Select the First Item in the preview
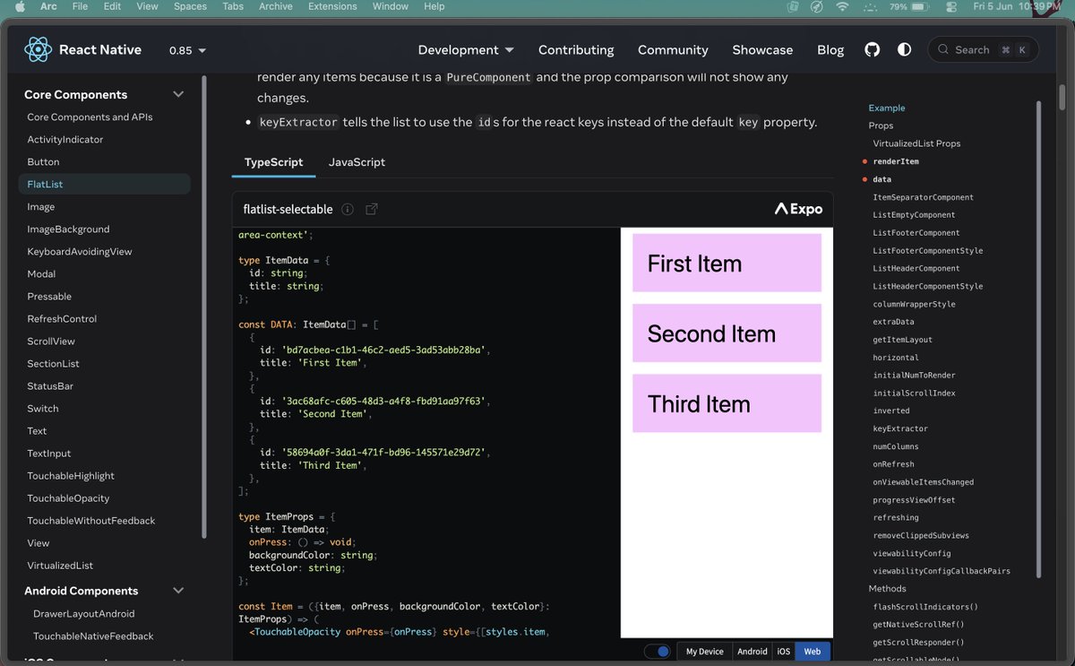1075x666 pixels. point(727,263)
